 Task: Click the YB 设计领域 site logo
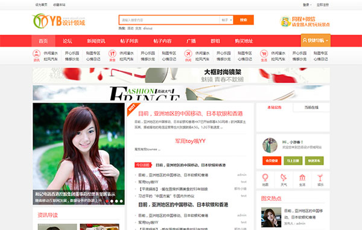click(x=59, y=21)
